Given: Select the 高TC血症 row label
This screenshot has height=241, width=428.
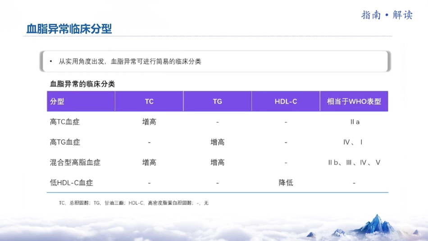Looking at the screenshot, I should [x=65, y=122].
